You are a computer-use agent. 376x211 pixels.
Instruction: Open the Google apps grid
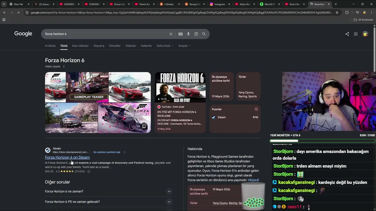[356, 34]
